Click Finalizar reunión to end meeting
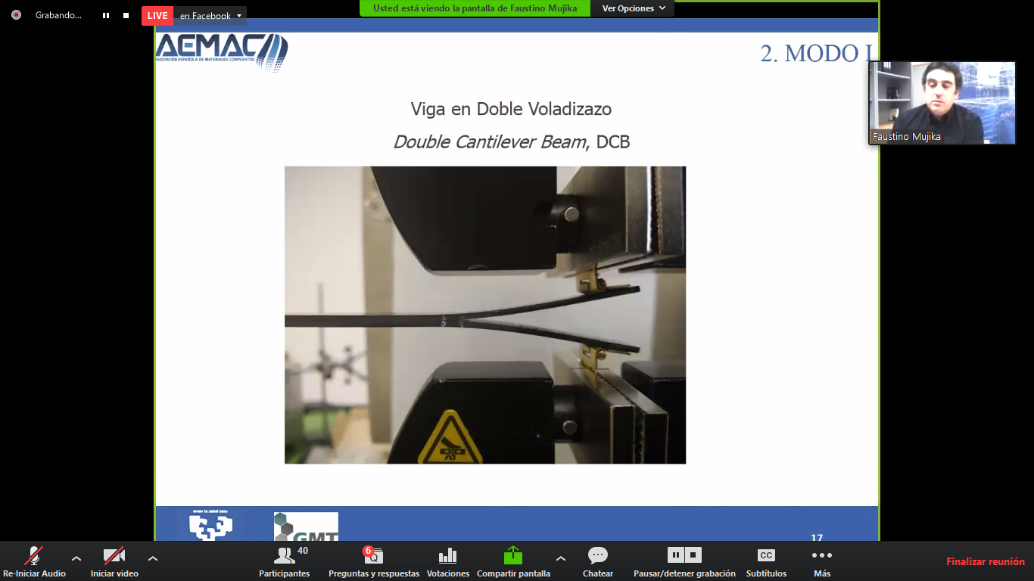Screen dimensions: 1034x581 [986, 561]
